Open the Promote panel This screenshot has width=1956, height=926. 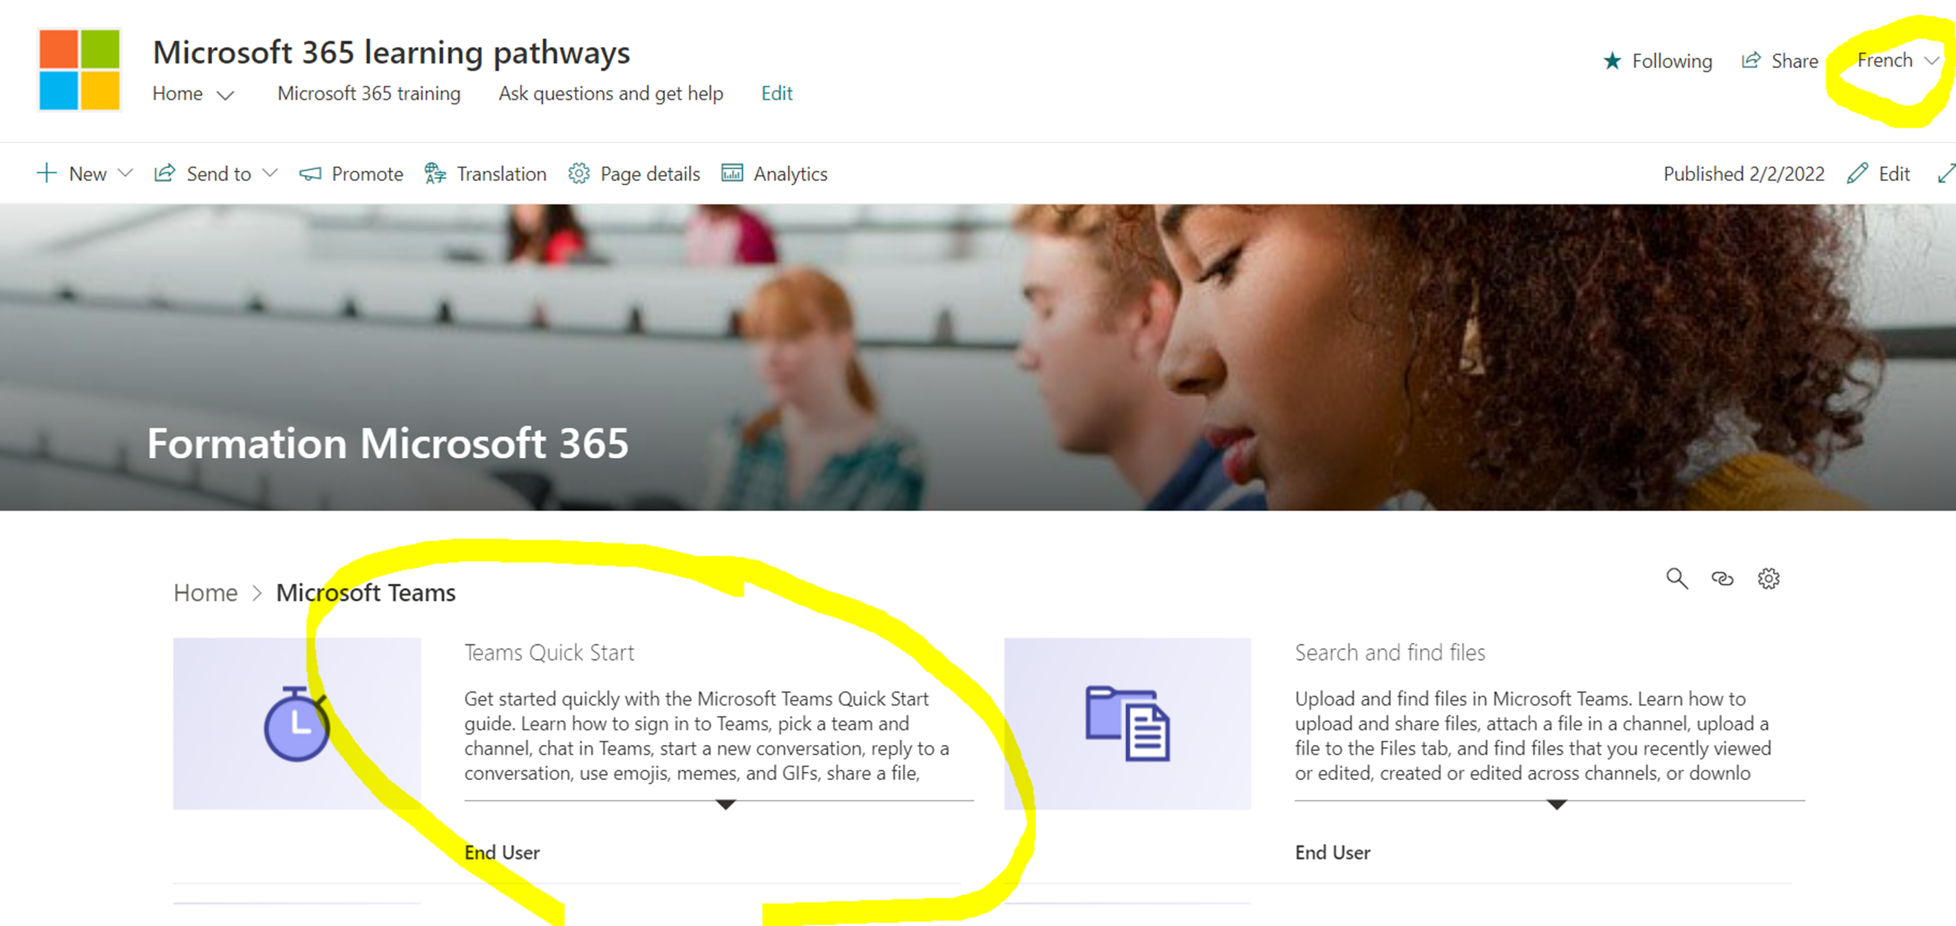coord(352,173)
